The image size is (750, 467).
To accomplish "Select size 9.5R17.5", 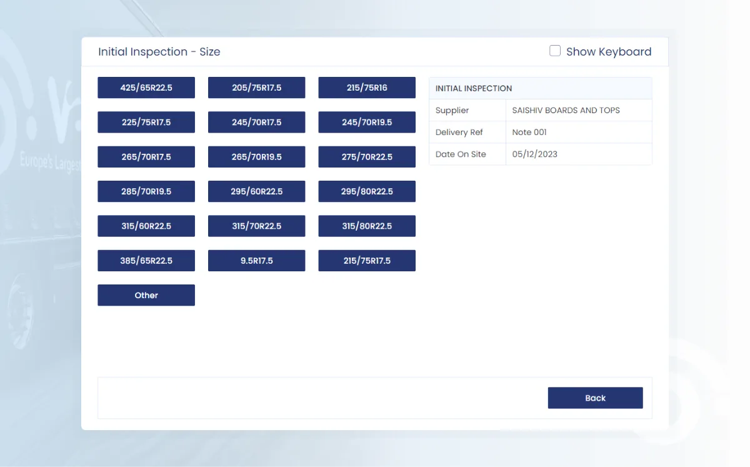I will [256, 261].
